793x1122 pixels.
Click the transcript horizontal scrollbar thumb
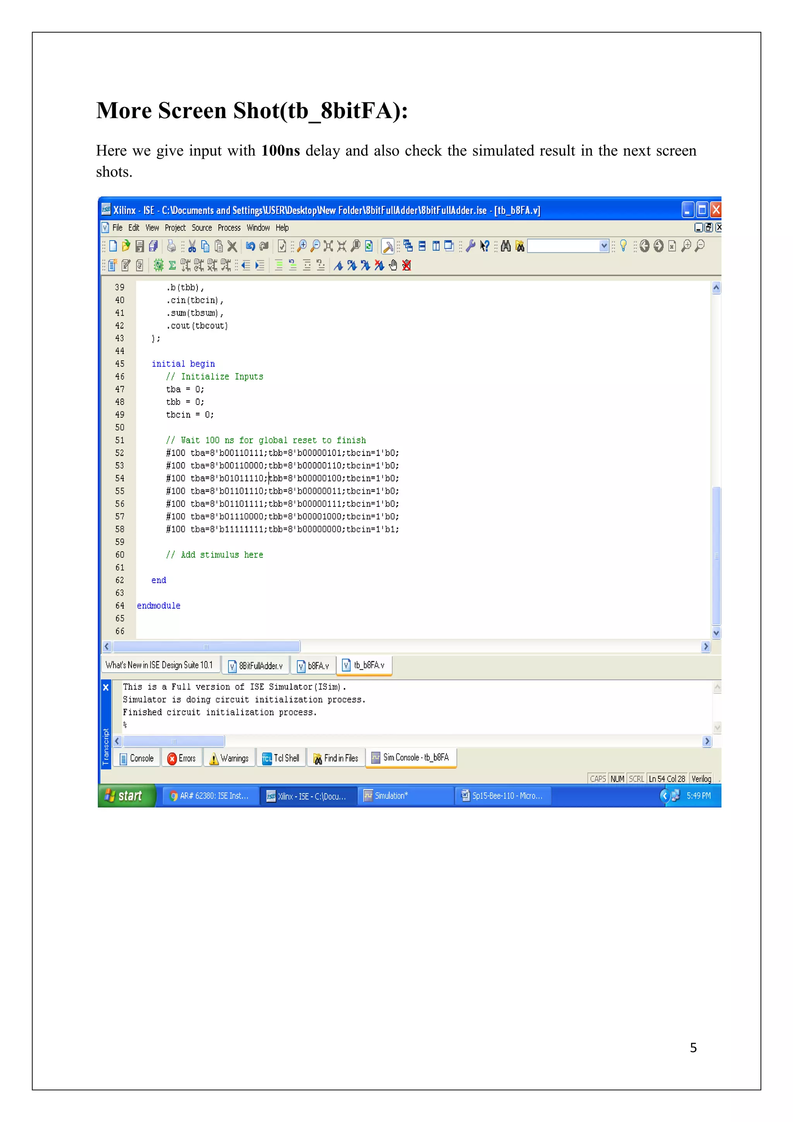point(174,741)
